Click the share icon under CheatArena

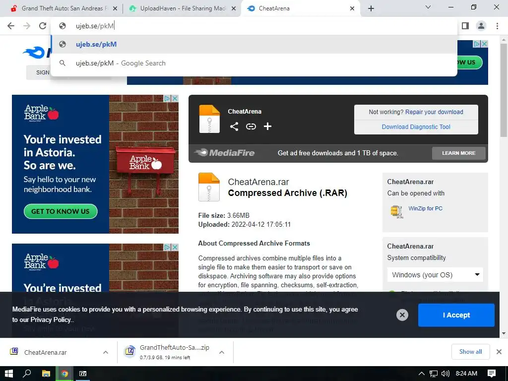tap(234, 127)
